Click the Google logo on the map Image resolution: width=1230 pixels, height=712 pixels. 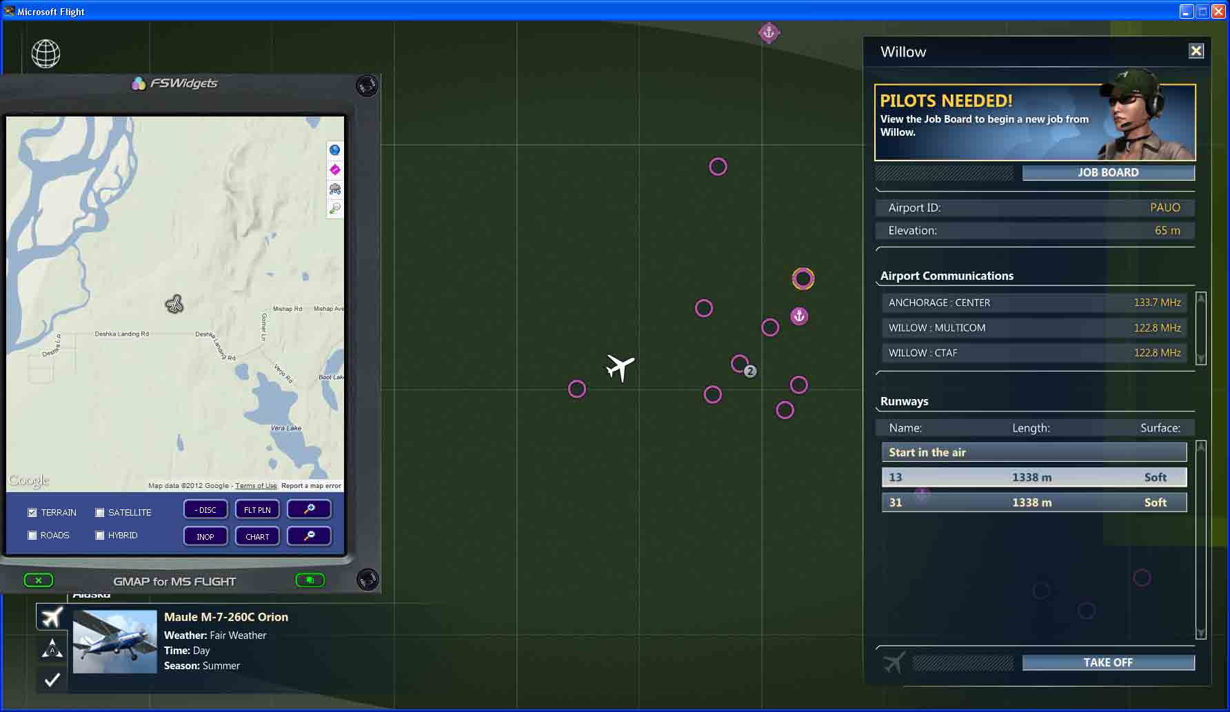(x=29, y=480)
